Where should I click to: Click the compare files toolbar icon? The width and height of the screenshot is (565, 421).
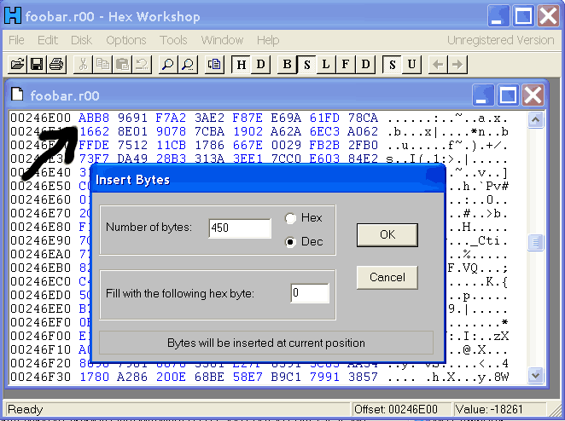click(x=214, y=65)
